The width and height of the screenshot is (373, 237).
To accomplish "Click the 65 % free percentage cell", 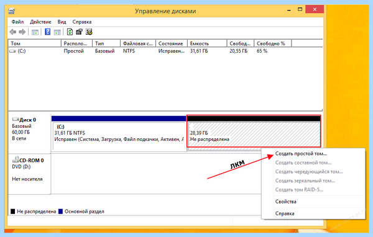I will pyautogui.click(x=262, y=51).
